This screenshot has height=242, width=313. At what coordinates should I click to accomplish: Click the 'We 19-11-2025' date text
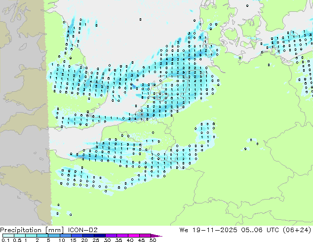208,230
